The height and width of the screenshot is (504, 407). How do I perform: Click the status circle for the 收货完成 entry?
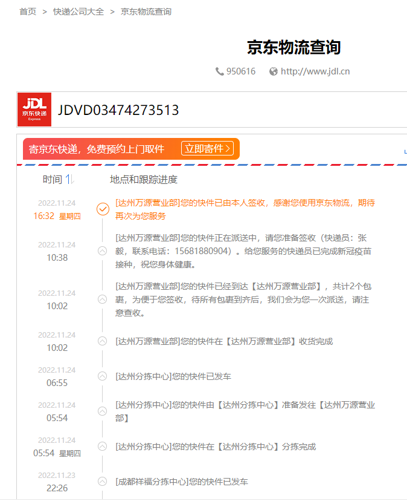[102, 341]
